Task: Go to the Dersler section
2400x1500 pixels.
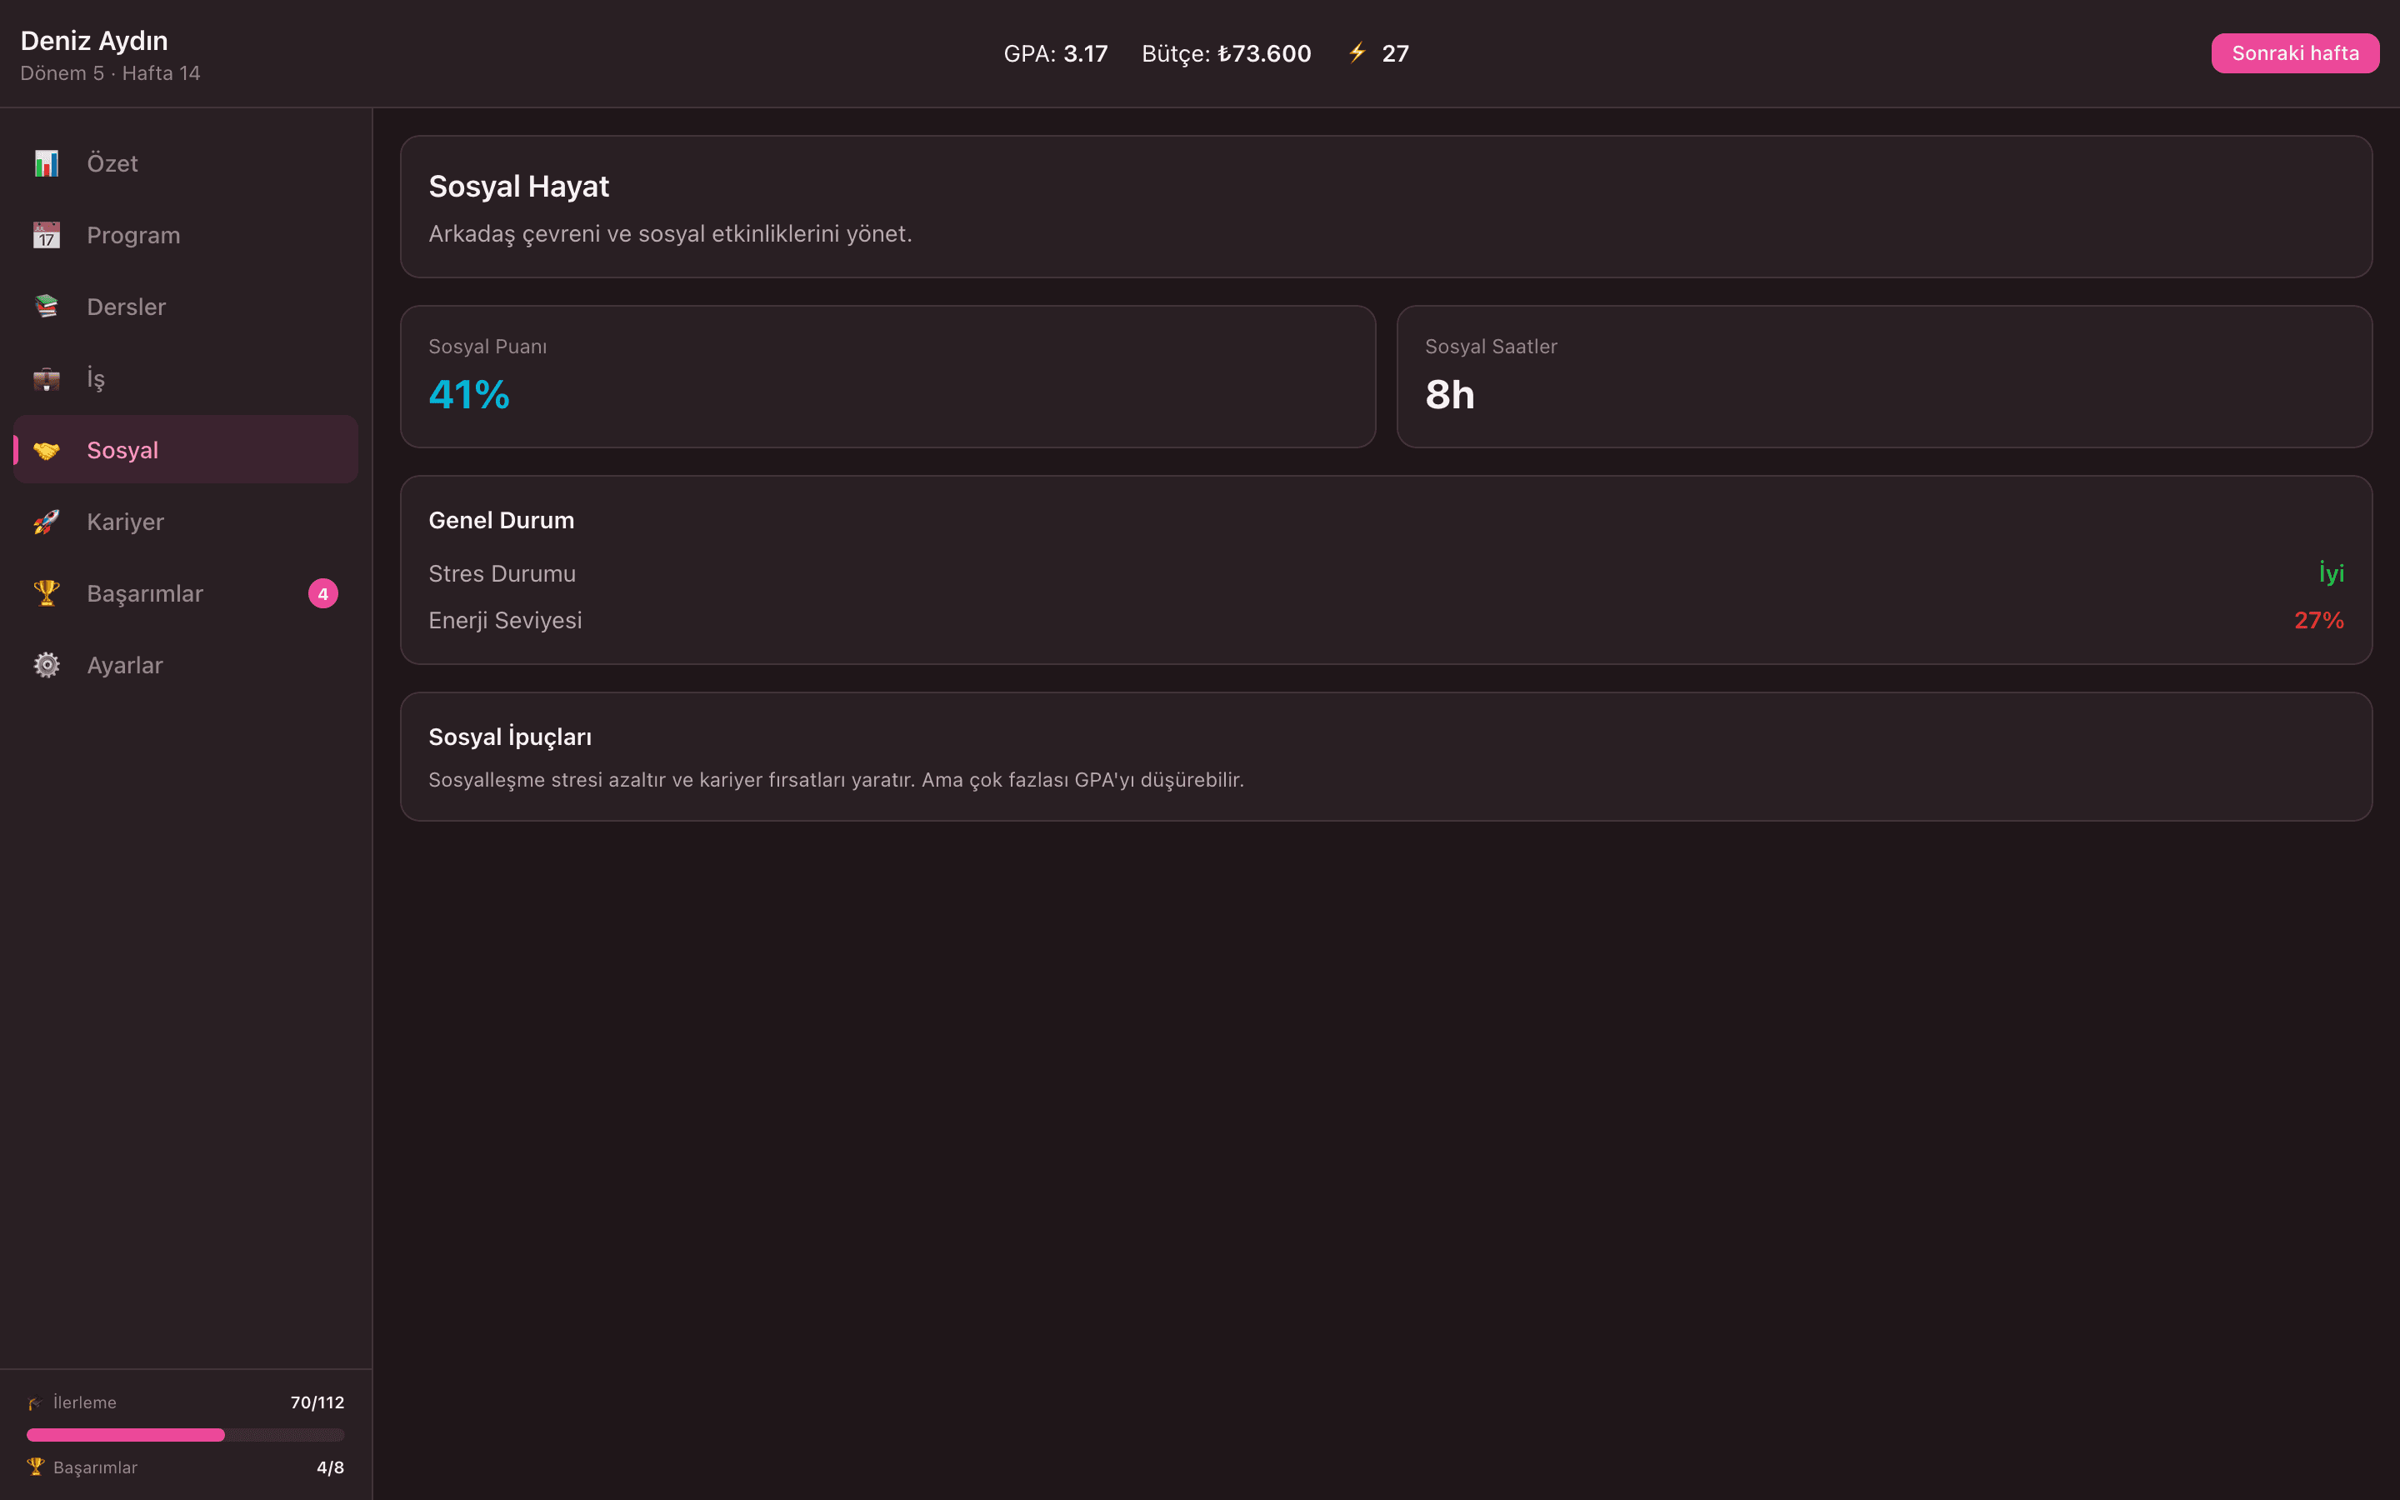Action: click(x=186, y=307)
